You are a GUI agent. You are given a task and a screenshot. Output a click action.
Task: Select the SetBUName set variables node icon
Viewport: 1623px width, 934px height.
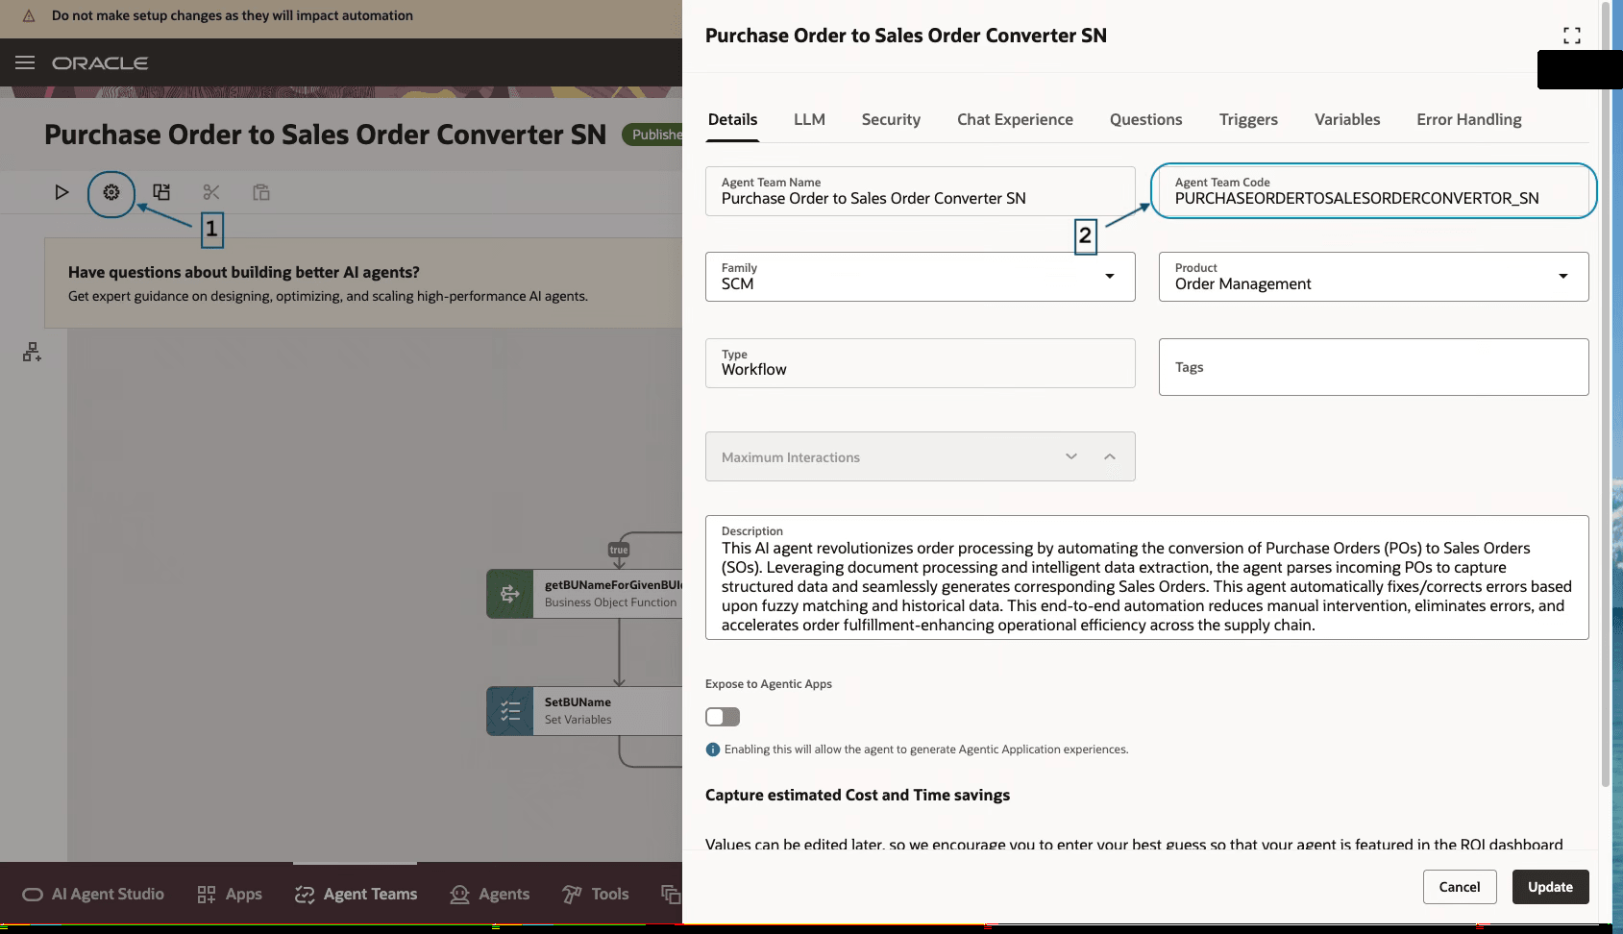click(x=510, y=711)
